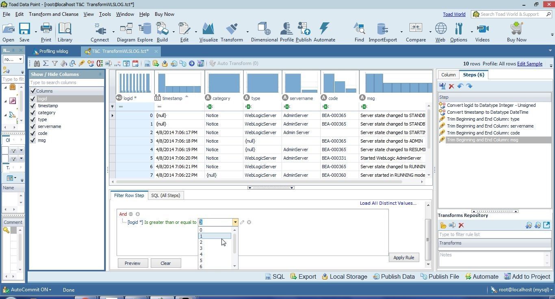Launch the Visualize tool

[208, 32]
